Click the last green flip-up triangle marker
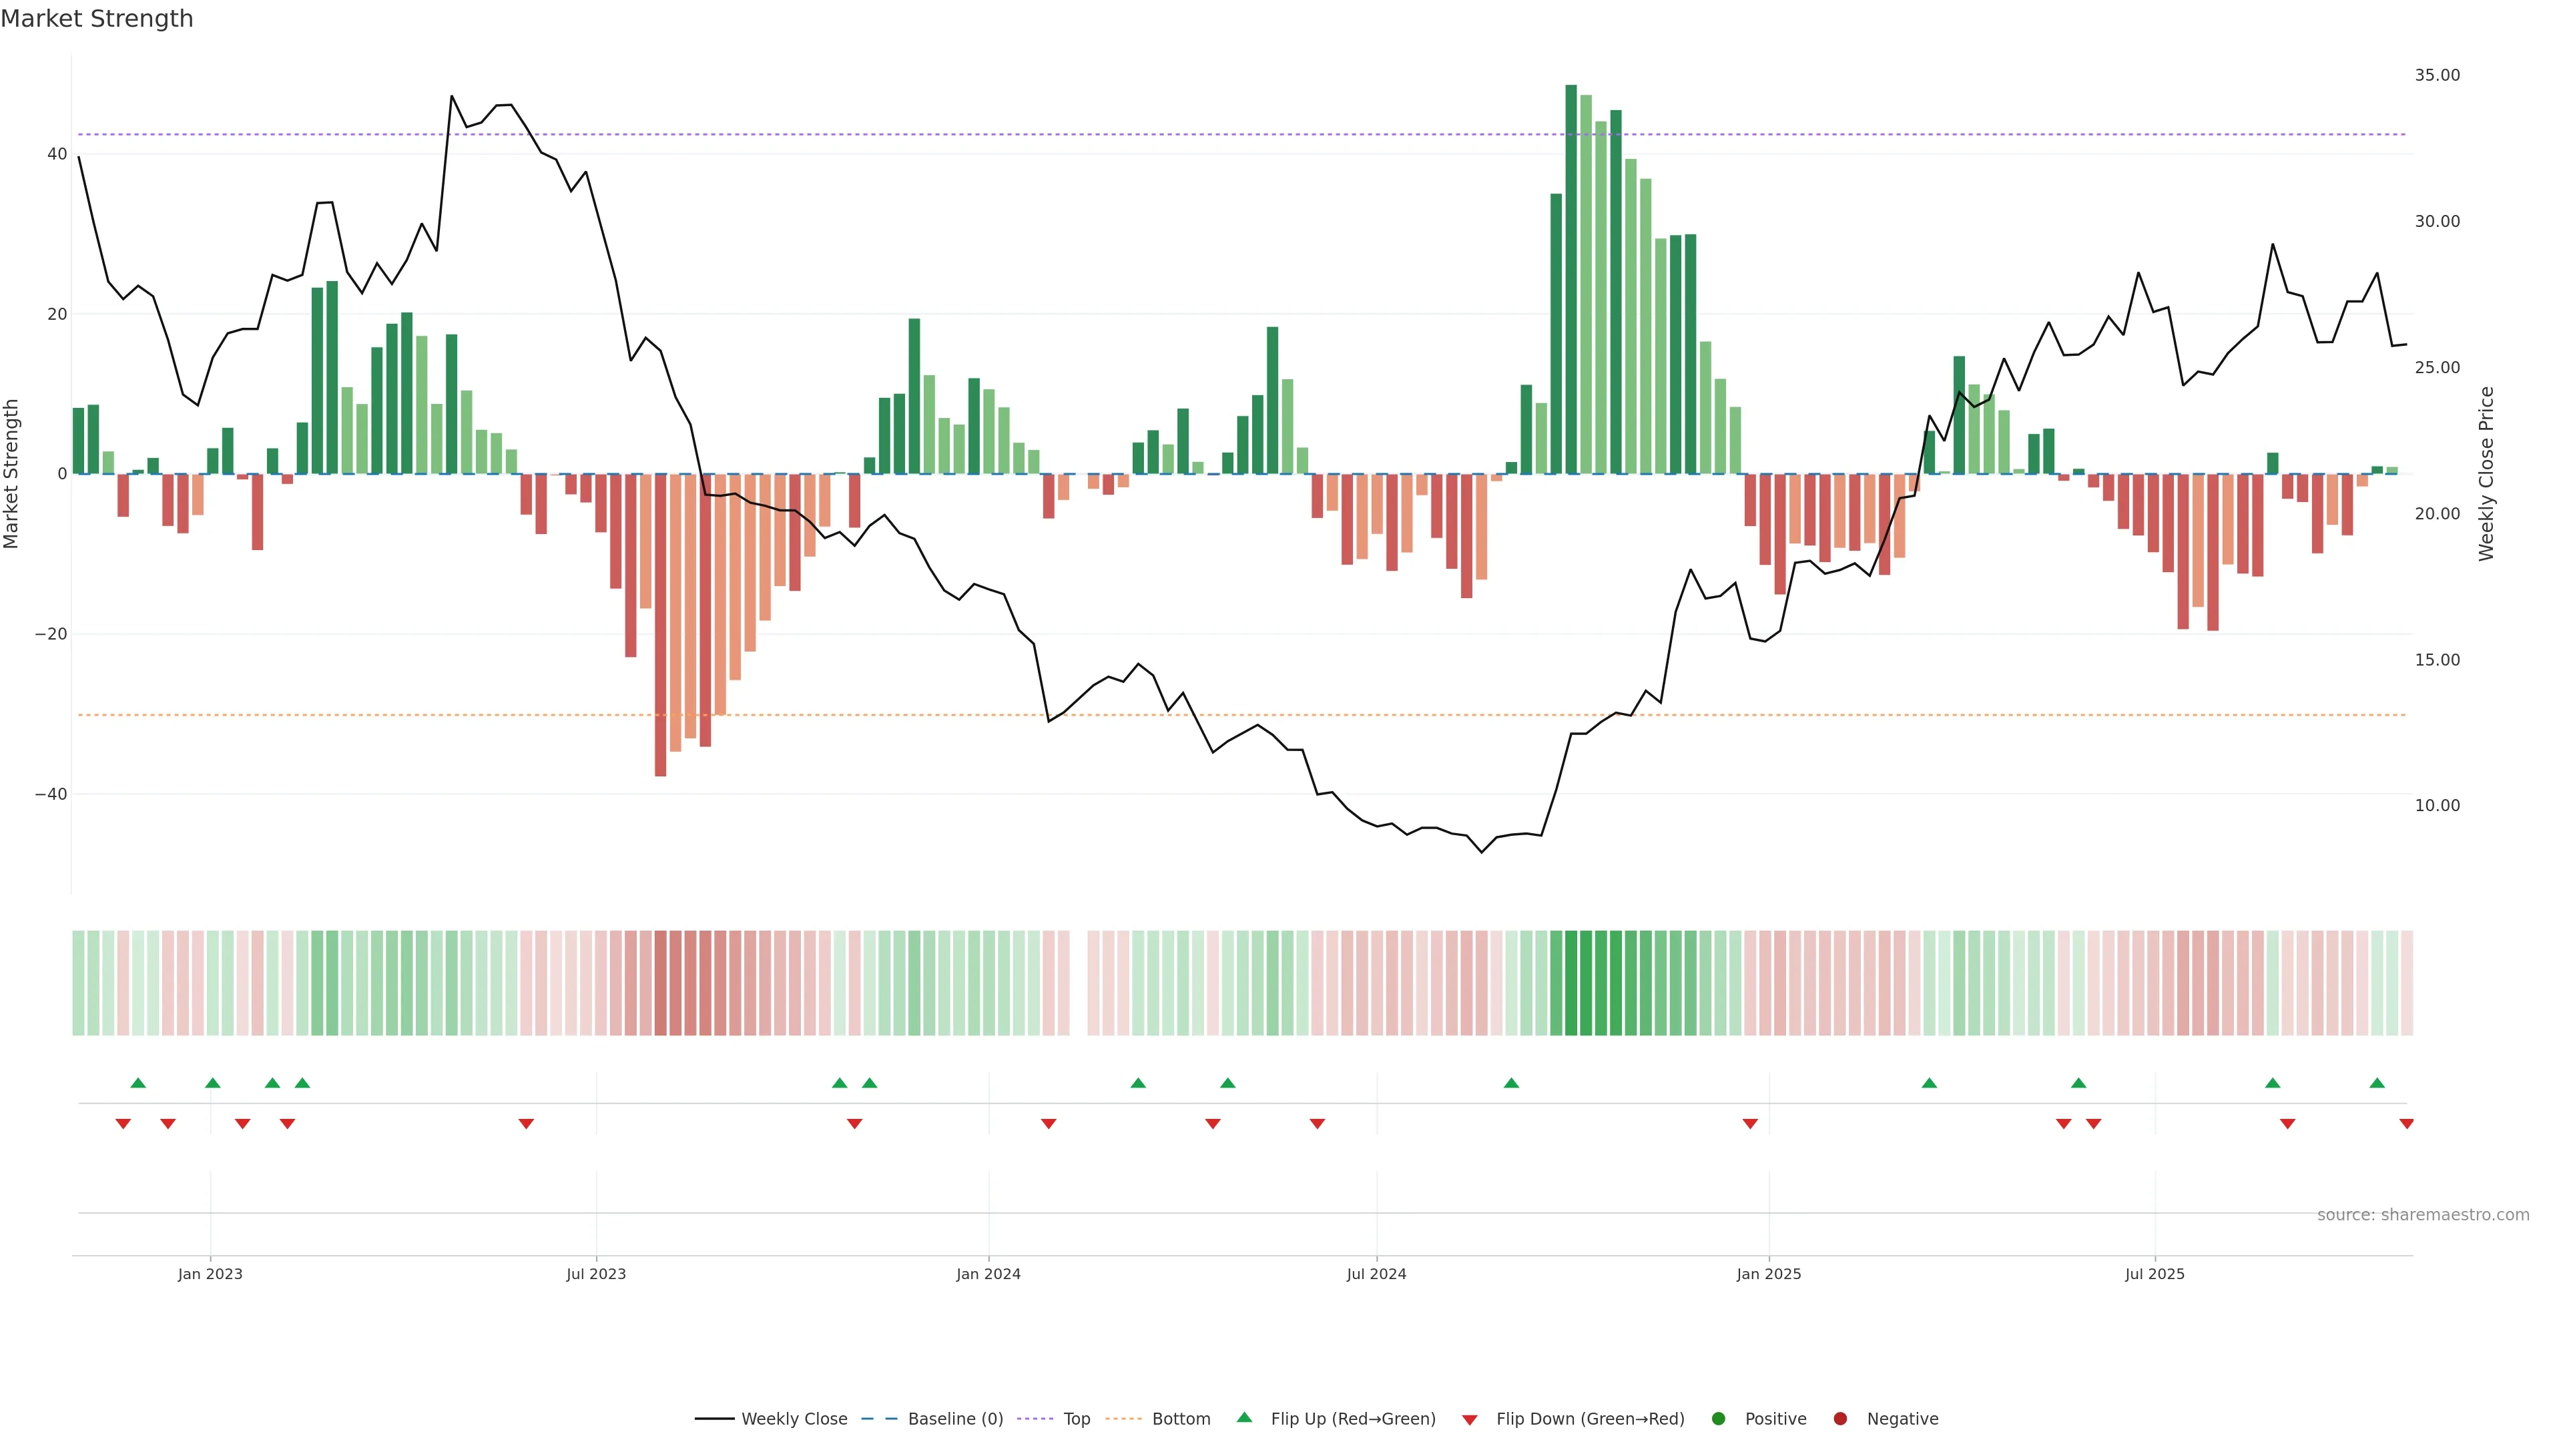The height and width of the screenshot is (1442, 2563). coord(2377,1083)
